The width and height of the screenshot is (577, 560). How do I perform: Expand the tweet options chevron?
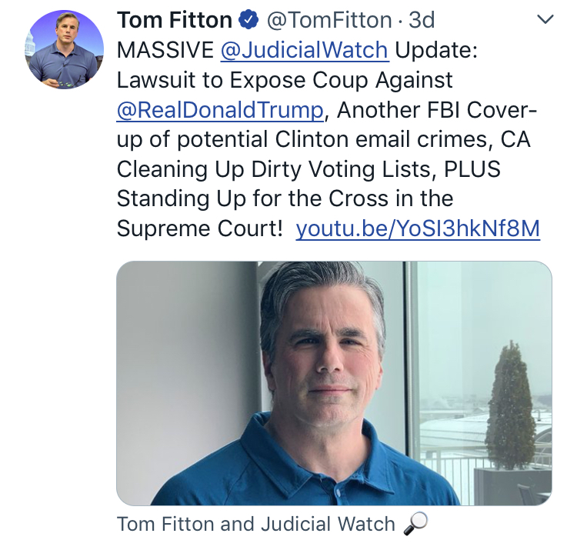[545, 20]
